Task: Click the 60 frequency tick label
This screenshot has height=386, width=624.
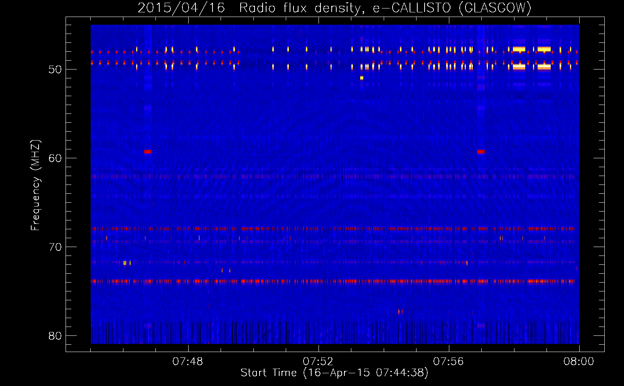Action: 55,158
